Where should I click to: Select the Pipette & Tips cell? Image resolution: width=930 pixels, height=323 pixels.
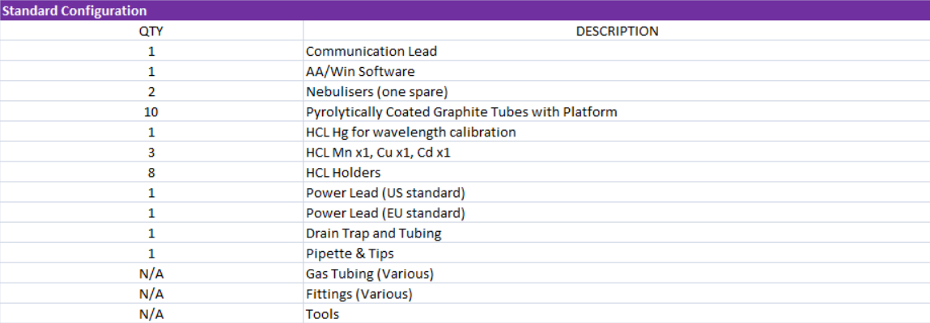(x=350, y=254)
